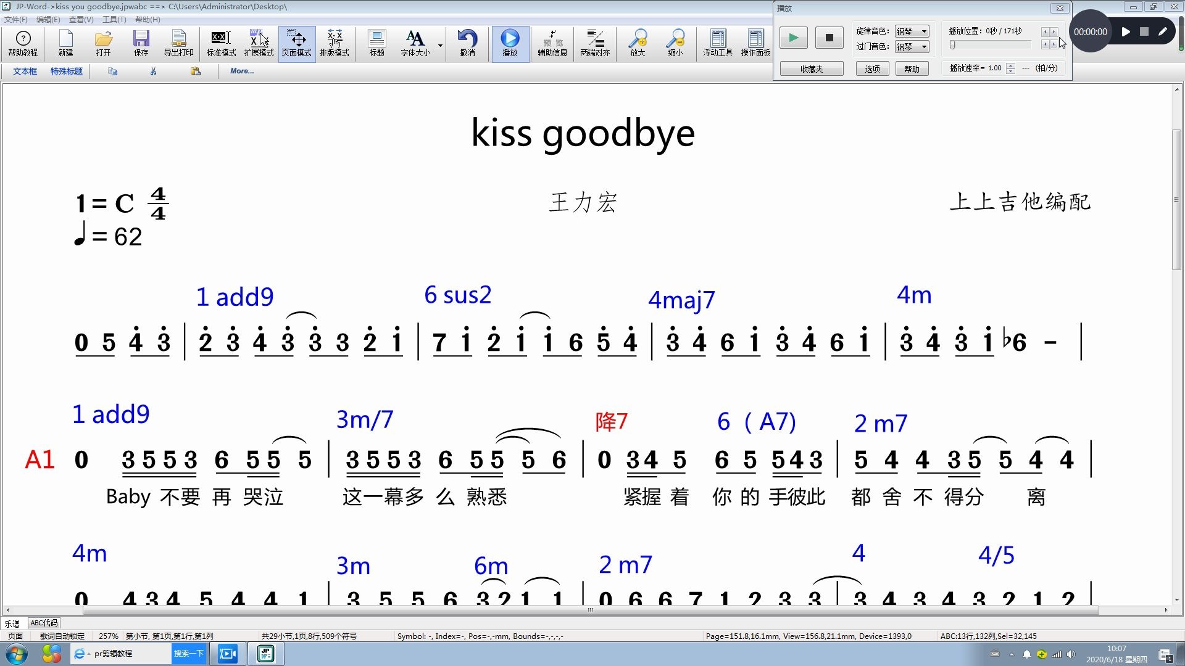Close the 播放 playback panel
Image resolution: width=1185 pixels, height=666 pixels.
(1060, 8)
